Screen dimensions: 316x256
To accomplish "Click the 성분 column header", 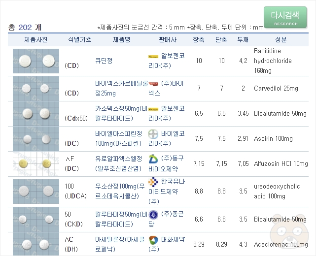I will pyautogui.click(x=281, y=39).
